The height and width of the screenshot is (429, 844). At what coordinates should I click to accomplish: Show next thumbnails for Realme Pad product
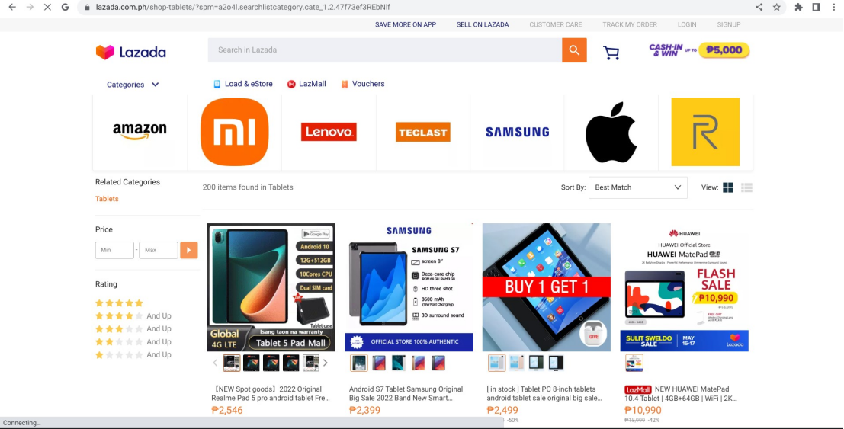point(325,363)
